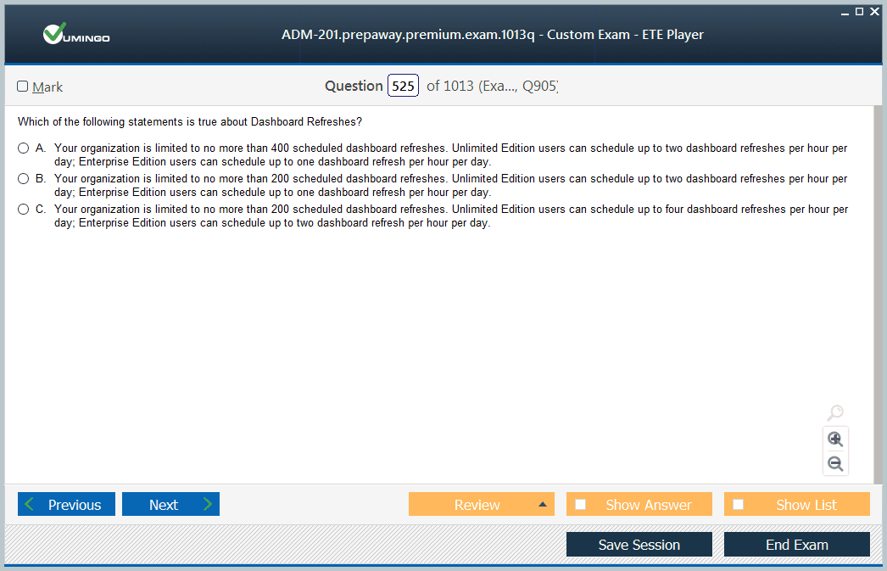Minimize the ETE Player window
The height and width of the screenshot is (571, 887).
[x=845, y=12]
